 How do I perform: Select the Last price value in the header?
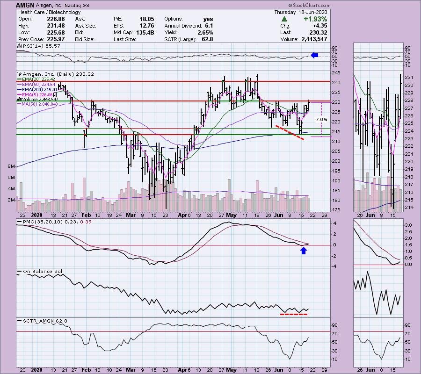(319, 32)
